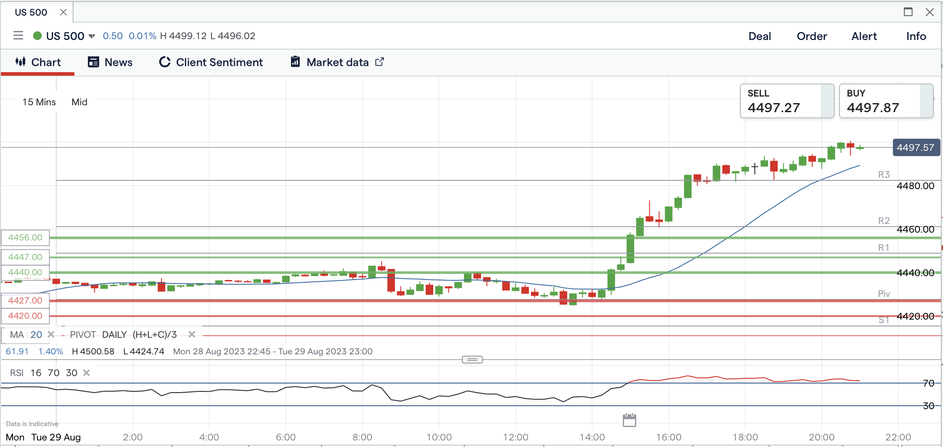Expand the US 500 market dropdown arrow

click(92, 36)
